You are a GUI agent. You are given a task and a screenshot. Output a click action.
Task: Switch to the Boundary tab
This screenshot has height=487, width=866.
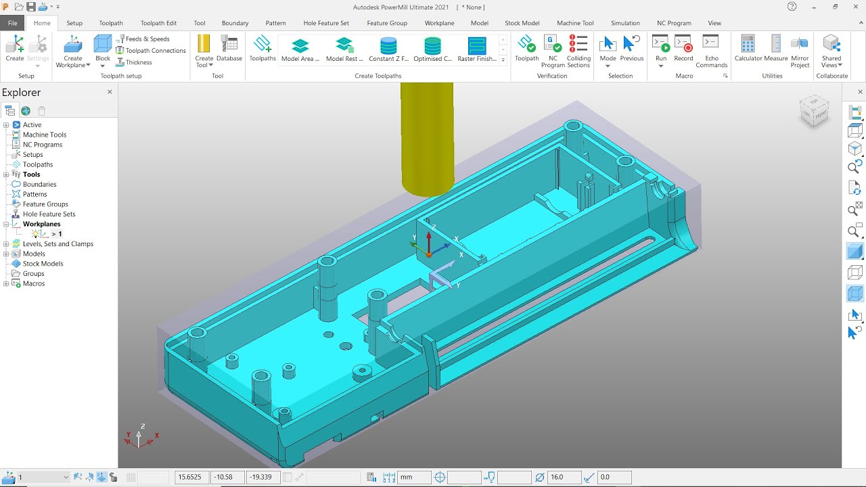click(235, 23)
